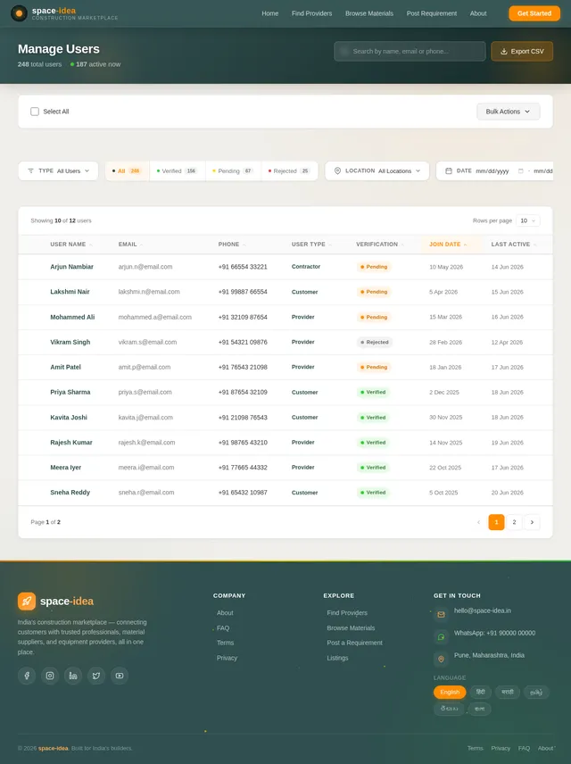Open Browse Materials in top navigation
This screenshot has height=764, width=571.
click(369, 13)
